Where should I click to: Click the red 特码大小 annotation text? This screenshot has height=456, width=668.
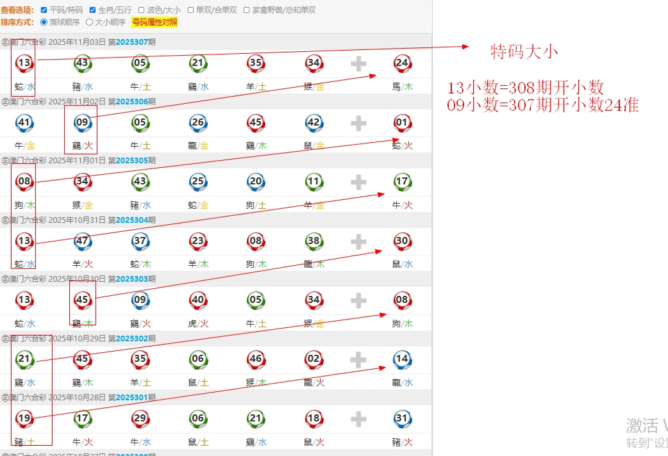pyautogui.click(x=524, y=52)
